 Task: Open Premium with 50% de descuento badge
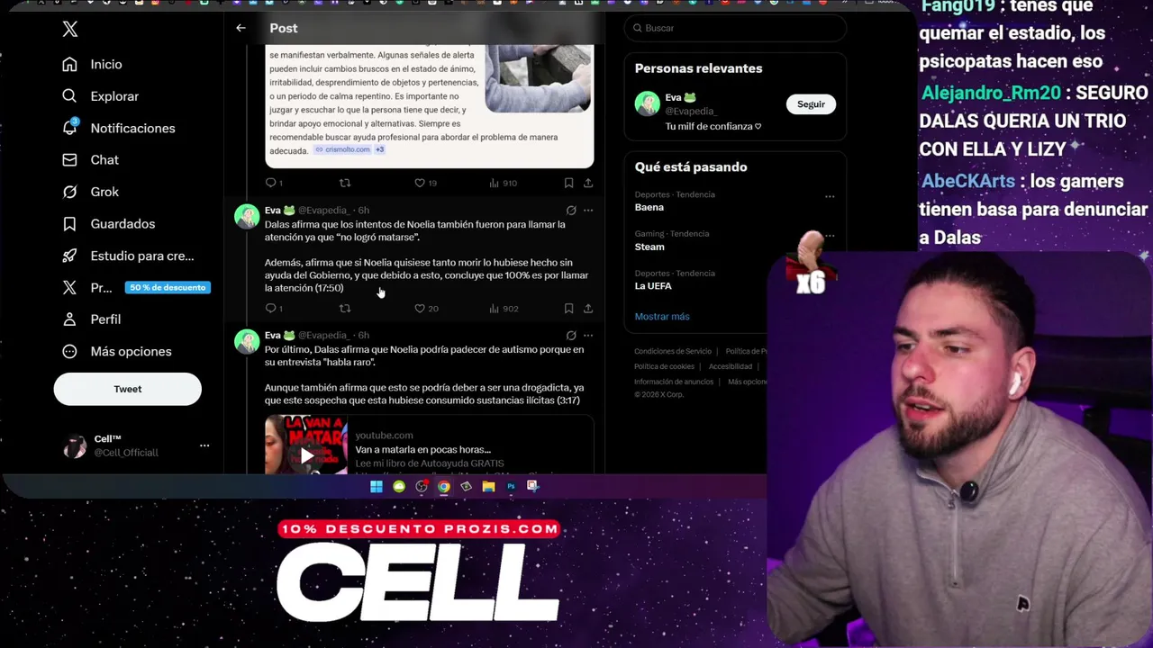coord(135,287)
